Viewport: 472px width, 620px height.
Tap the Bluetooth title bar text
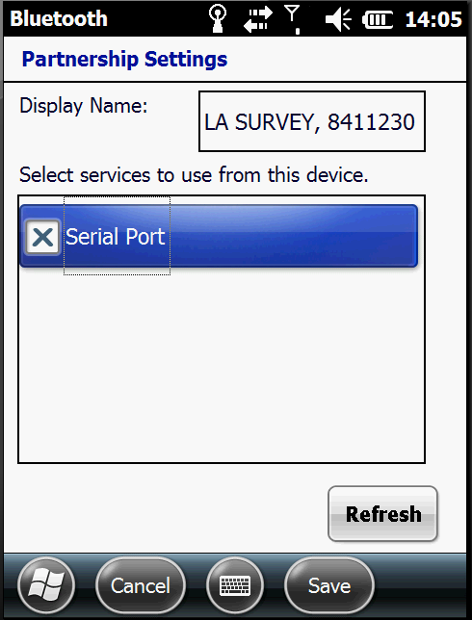[59, 19]
